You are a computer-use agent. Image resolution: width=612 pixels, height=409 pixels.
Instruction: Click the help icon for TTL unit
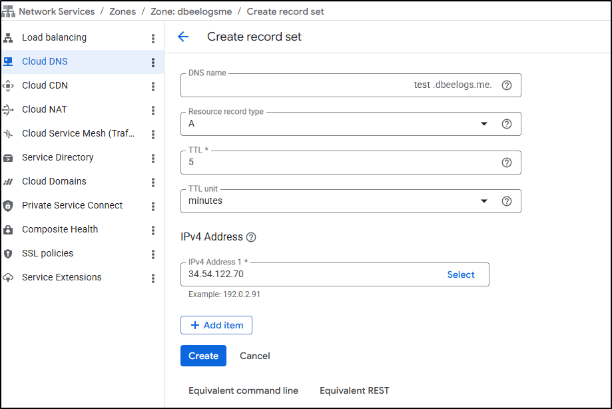tap(506, 201)
